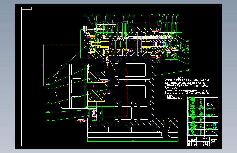
Task: Select the title block at bottom right
Action: coord(203,141)
